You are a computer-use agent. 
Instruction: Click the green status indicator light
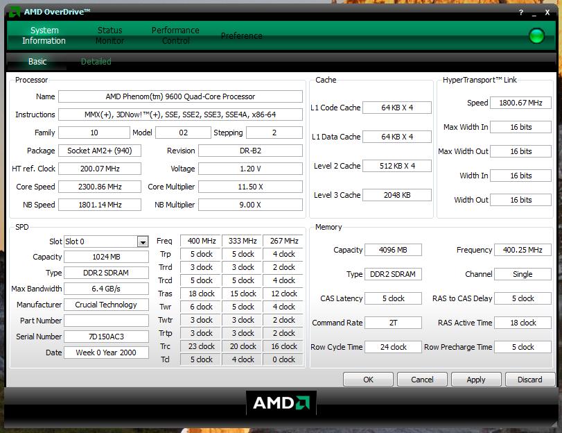coord(536,36)
